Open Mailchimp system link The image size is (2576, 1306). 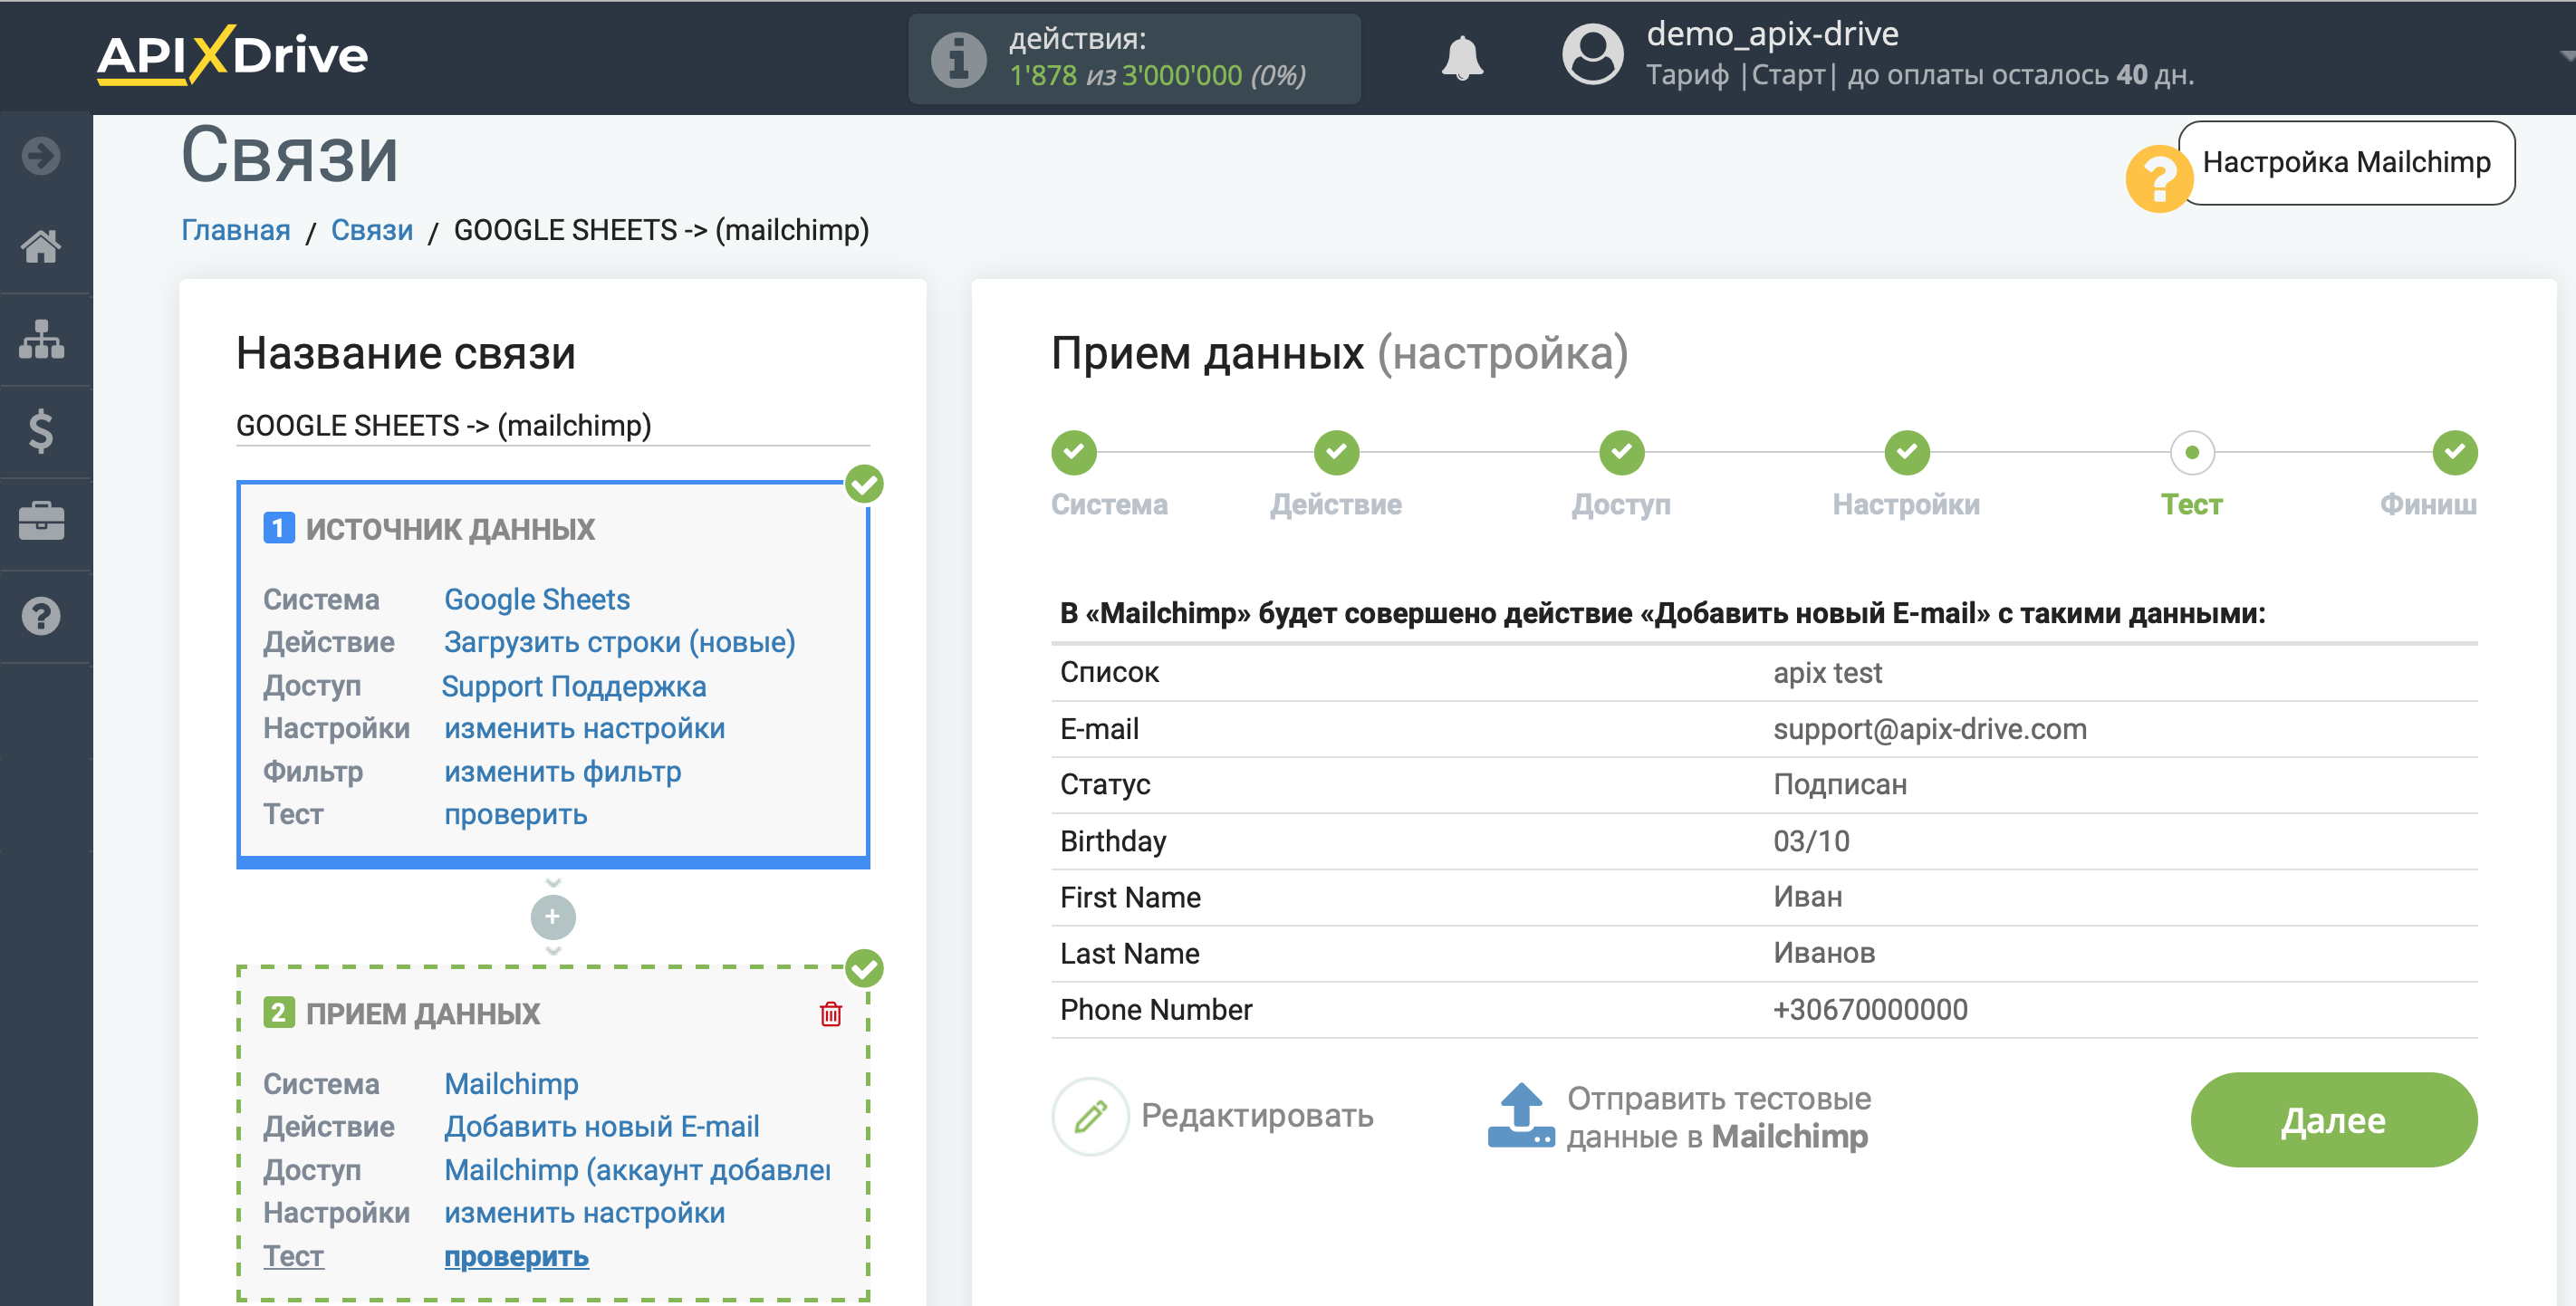511,1084
